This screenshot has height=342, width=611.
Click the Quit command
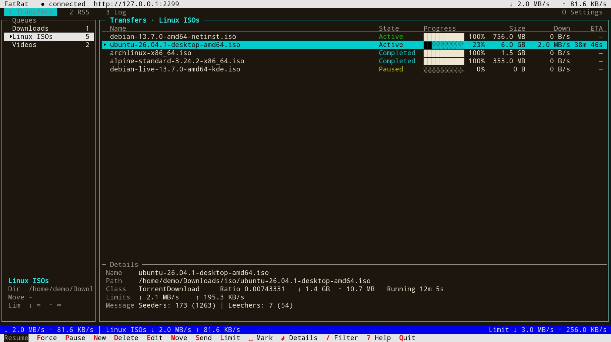[x=407, y=338]
